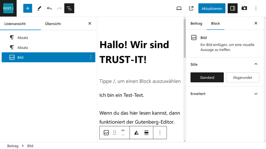The height and width of the screenshot is (149, 266).
Task: Click Bild in bottom breadcrumb
Action: pos(30,146)
